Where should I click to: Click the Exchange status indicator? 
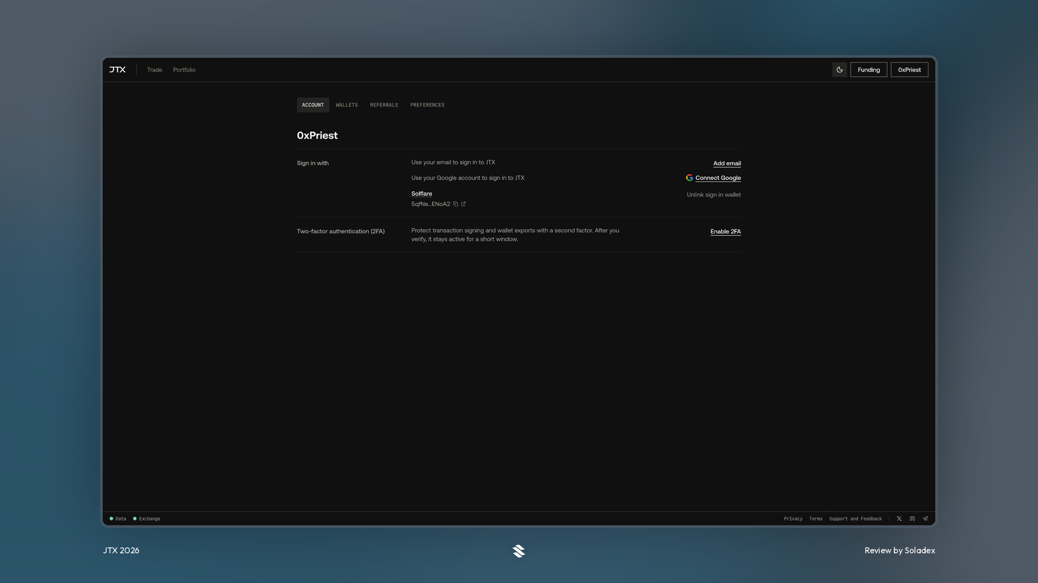tap(147, 519)
